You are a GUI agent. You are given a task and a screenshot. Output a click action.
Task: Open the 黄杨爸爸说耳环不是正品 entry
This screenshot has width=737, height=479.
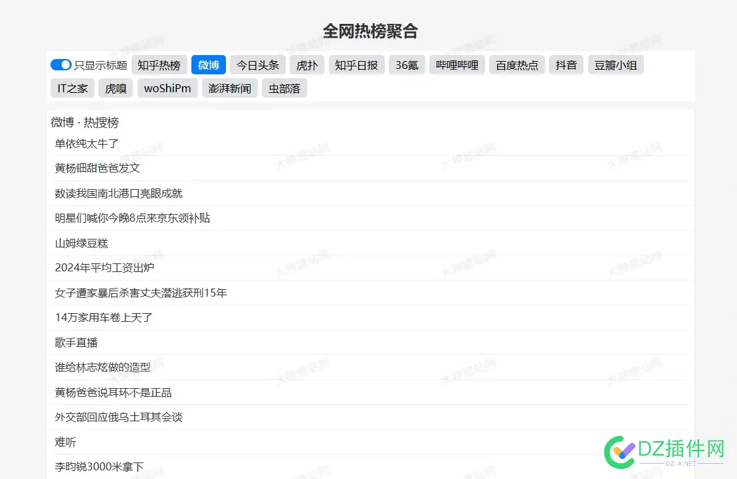[x=370, y=392]
